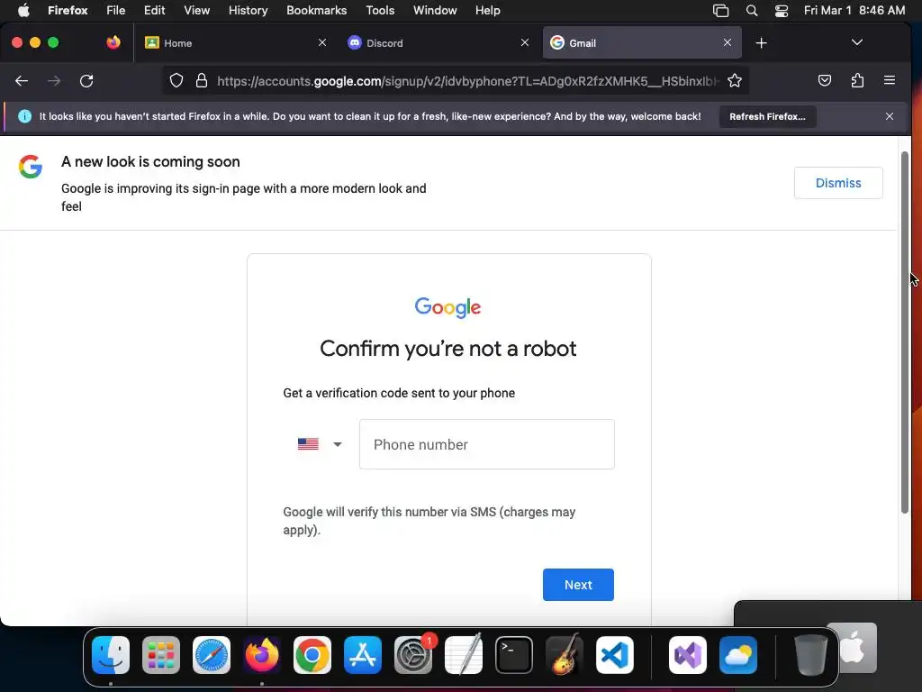
Task: Launch Visual Studio Code from the Dock
Action: 615,655
